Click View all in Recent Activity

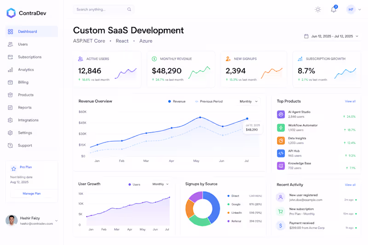pos(350,185)
